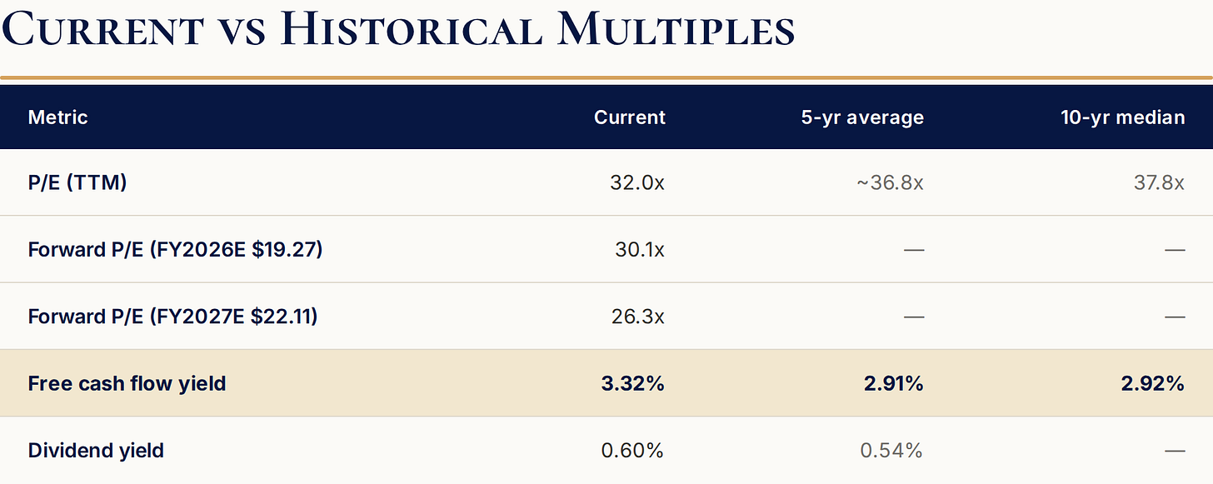1213x484 pixels.
Task: Click the 32.0x current P/E value
Action: click(x=636, y=182)
